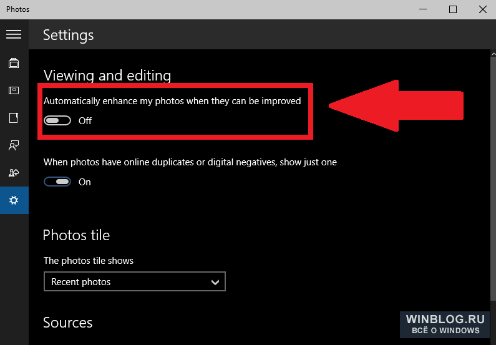
Task: Maximize the Photos window
Action: pos(453,9)
